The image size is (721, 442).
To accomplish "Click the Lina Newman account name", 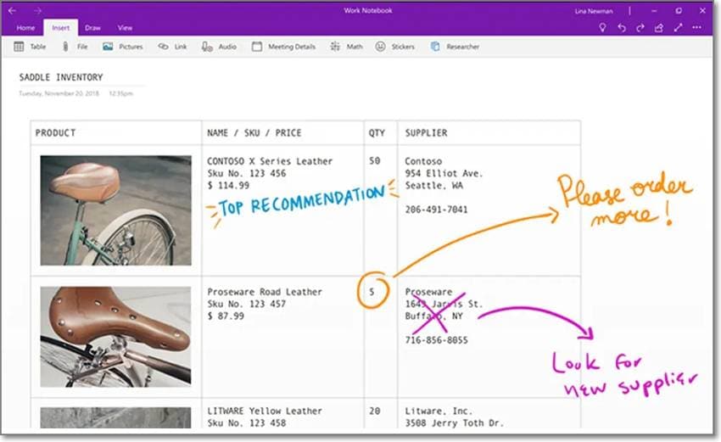I will tap(594, 11).
